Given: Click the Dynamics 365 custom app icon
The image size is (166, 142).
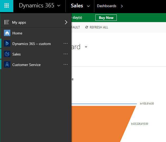Looking at the screenshot, I should 7,44.
